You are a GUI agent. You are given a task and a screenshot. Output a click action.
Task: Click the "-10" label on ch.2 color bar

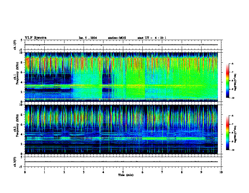click(233, 150)
